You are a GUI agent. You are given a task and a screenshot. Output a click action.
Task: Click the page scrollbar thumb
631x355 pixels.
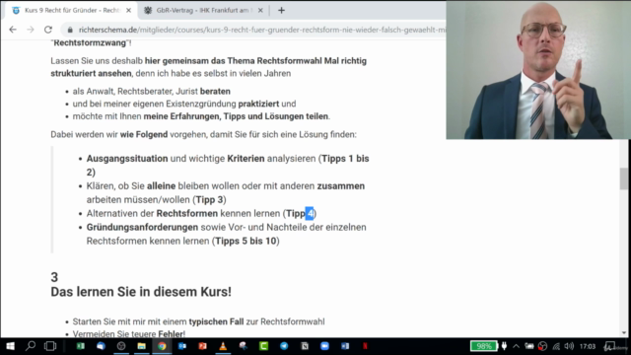624,178
